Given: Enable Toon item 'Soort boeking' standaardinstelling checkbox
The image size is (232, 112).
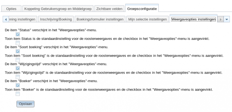Looking at the screenshot, I should [18, 60].
